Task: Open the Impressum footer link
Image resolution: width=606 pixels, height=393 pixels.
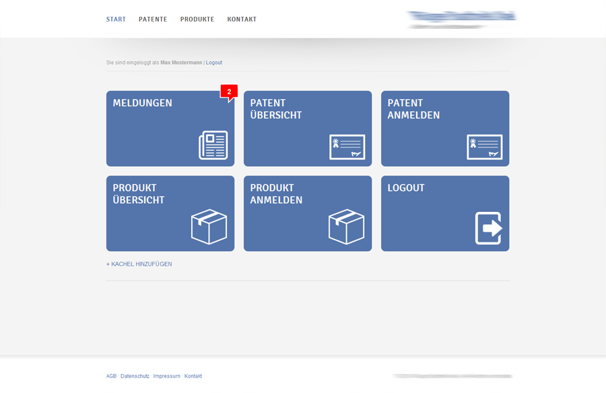Action: tap(166, 376)
